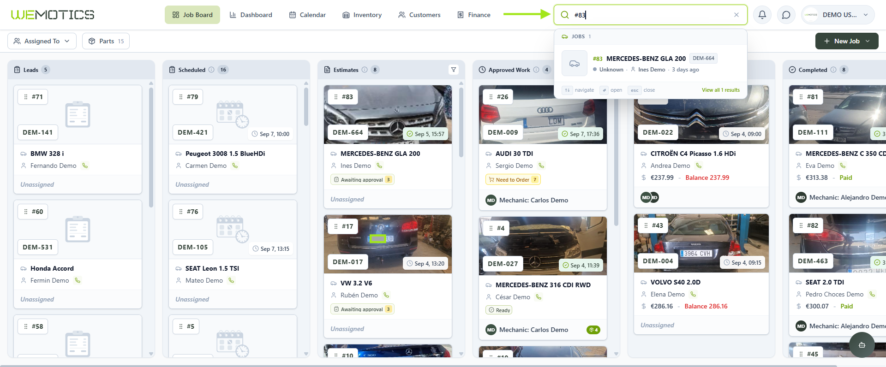Focus the search input containing #83
Image resolution: width=886 pixels, height=367 pixels.
tap(651, 15)
